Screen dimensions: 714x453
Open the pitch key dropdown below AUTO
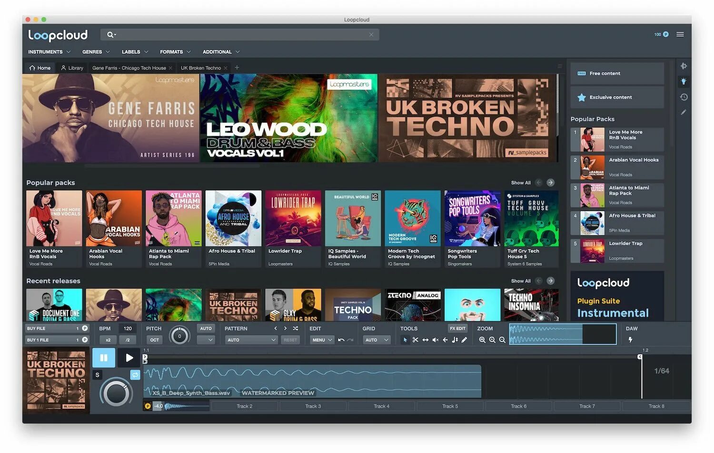click(x=206, y=340)
